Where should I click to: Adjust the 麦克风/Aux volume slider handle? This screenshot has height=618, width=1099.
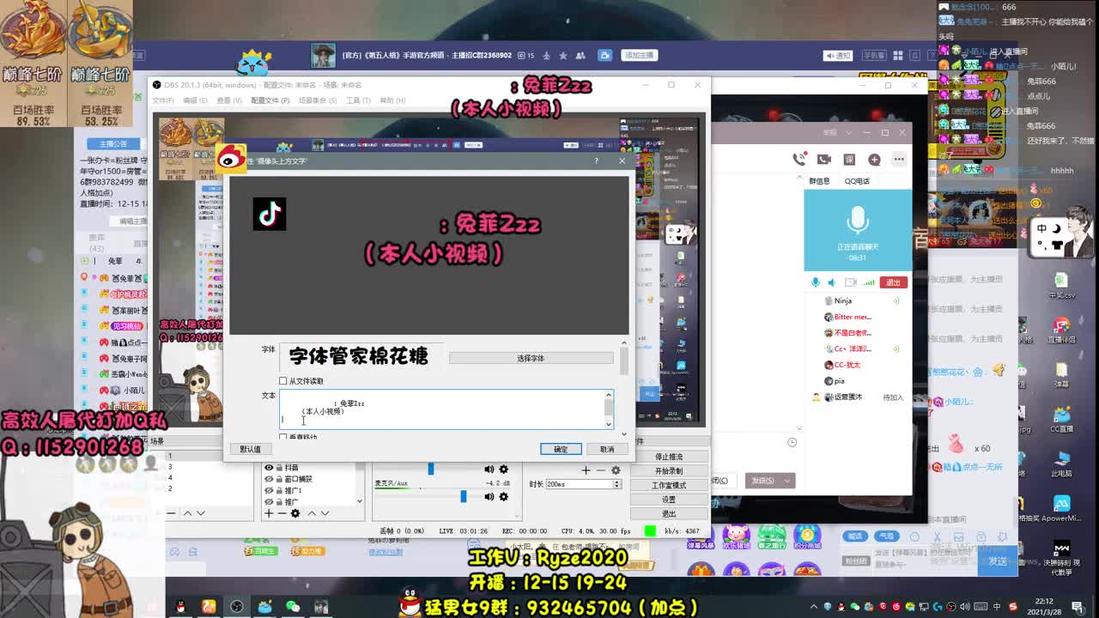pyautogui.click(x=464, y=496)
